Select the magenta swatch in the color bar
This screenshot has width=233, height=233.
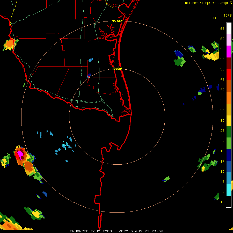(229, 52)
